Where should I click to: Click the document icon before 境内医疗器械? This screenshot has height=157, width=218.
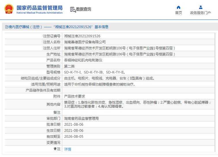click(6, 27)
